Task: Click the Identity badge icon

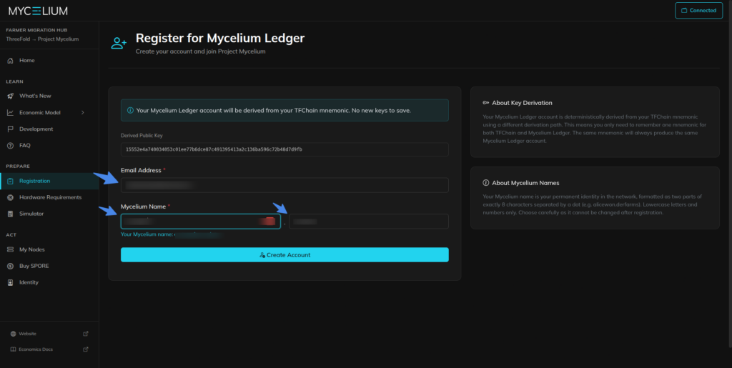Action: click(10, 282)
